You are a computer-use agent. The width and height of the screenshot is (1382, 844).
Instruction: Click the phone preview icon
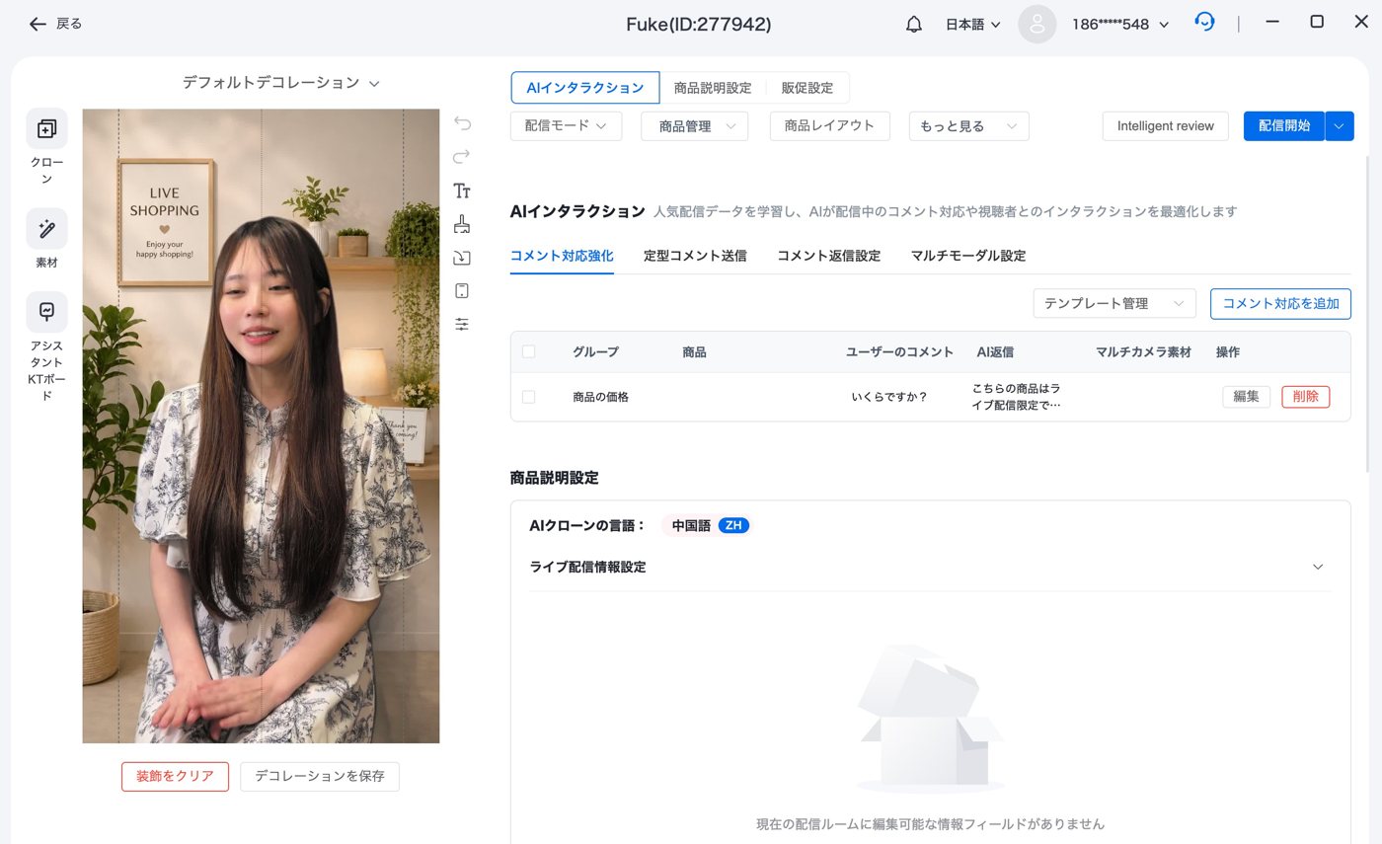(x=461, y=290)
